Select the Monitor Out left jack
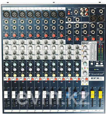The image size is (106, 114). [93, 26]
